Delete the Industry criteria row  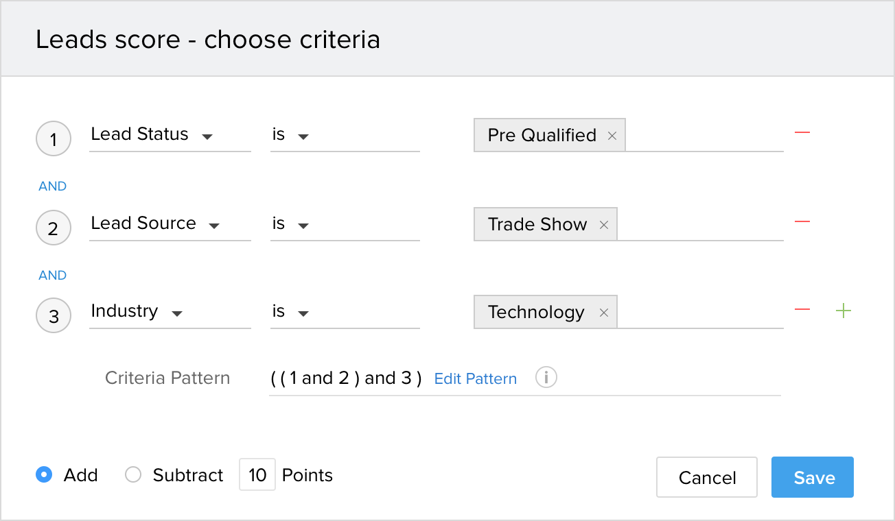802,310
